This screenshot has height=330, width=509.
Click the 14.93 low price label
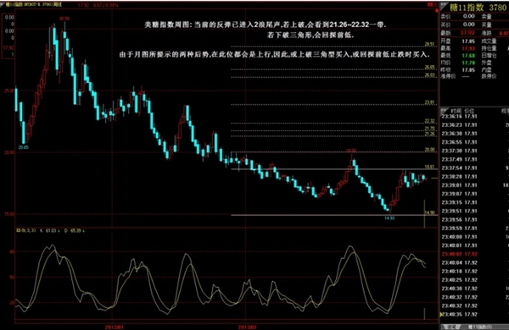tap(389, 218)
